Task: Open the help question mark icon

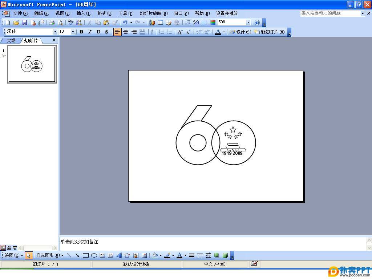Action: pyautogui.click(x=257, y=23)
